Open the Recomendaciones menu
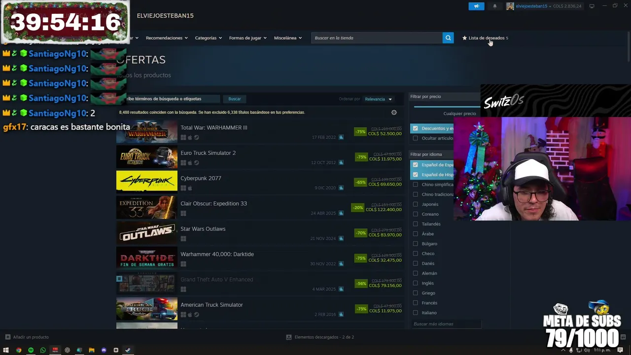 167,38
